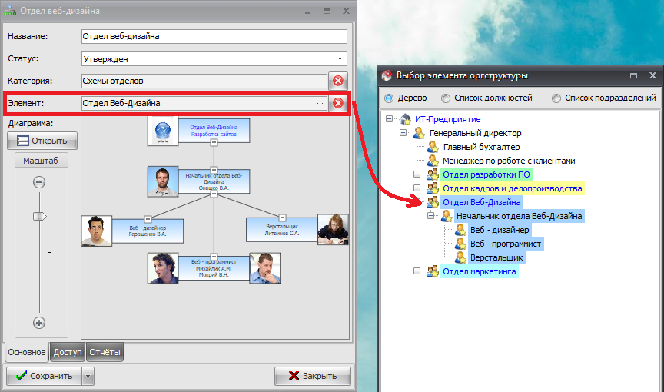Image resolution: width=664 pixels, height=392 pixels.
Task: Open the Статус dropdown list
Action: coord(340,58)
